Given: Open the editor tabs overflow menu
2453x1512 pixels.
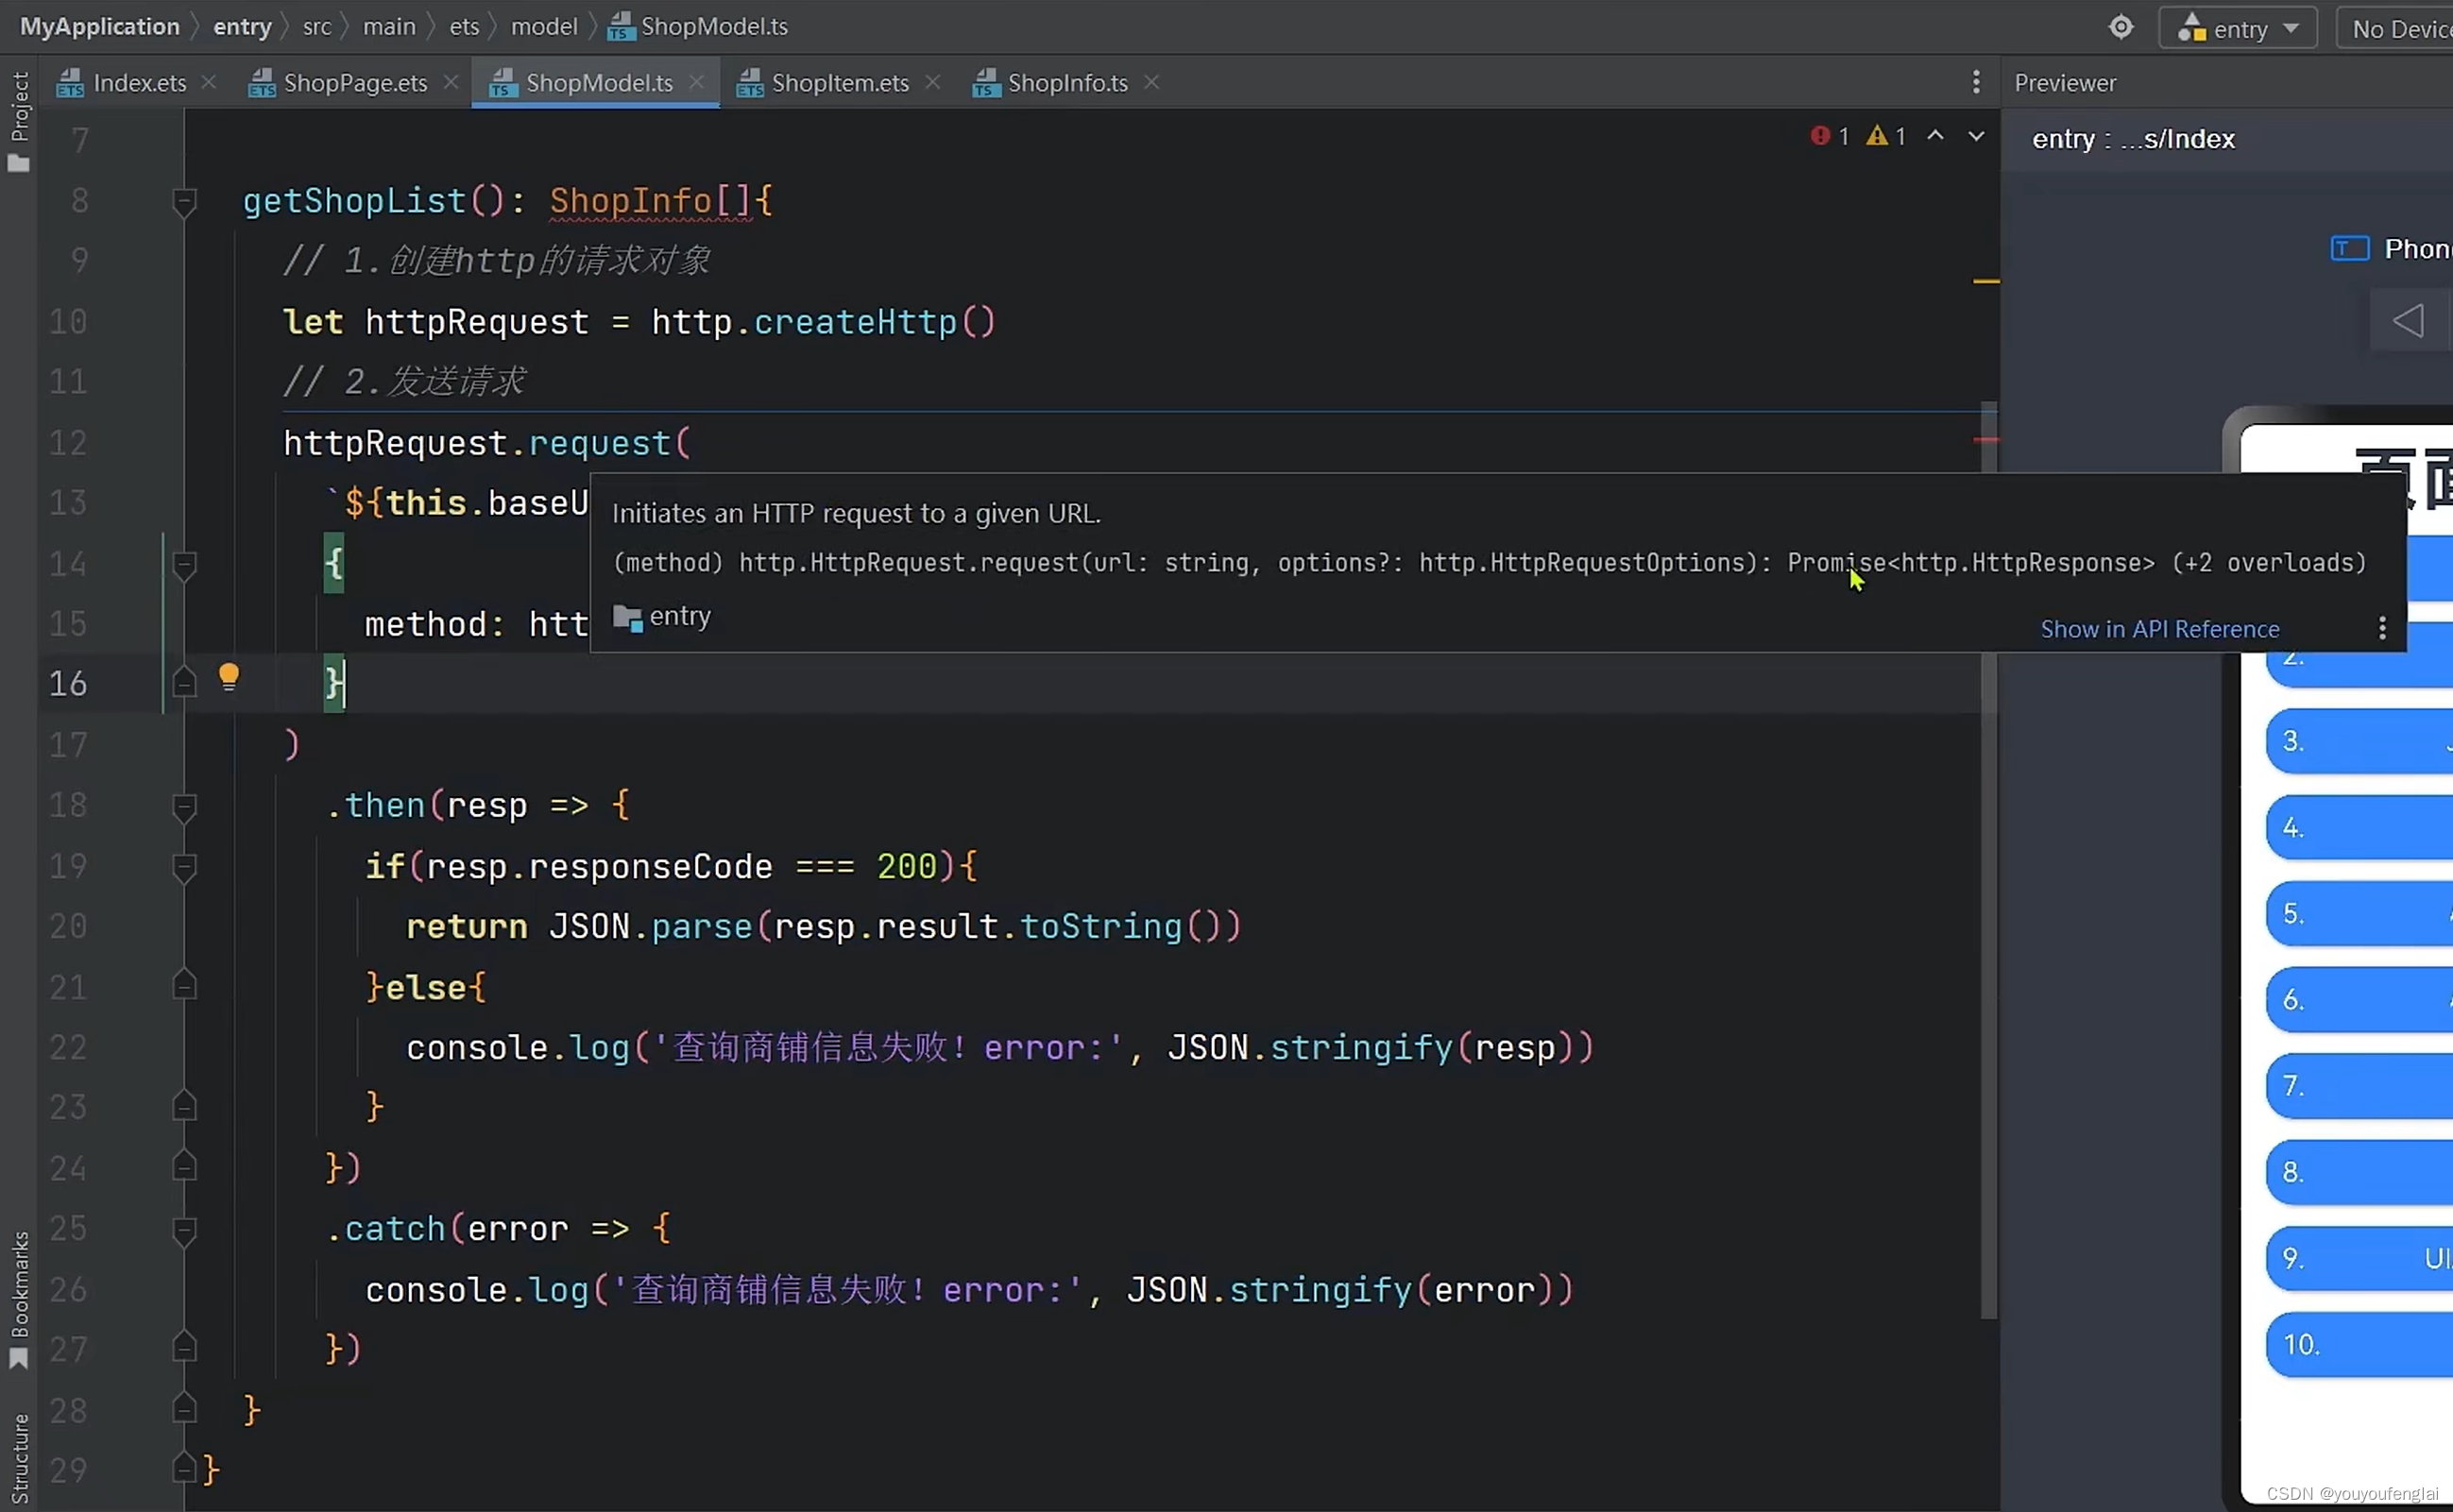Looking at the screenshot, I should pos(1976,82).
